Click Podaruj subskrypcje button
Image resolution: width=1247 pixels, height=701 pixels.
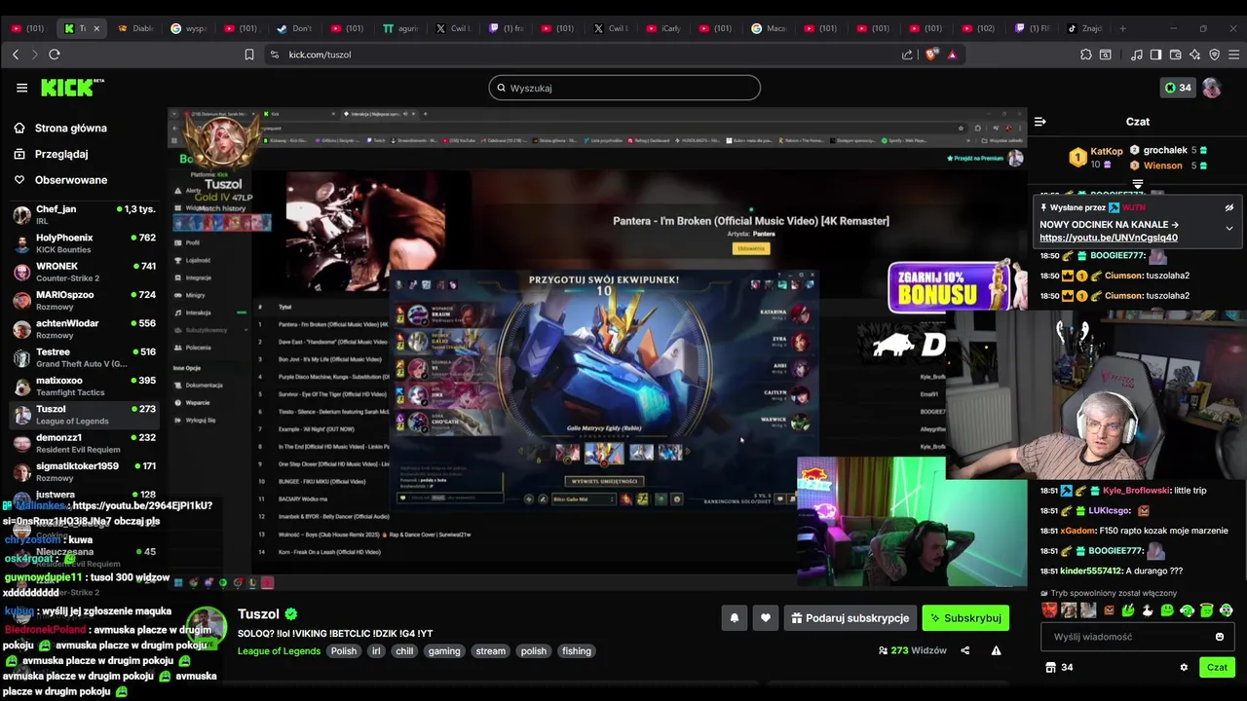point(850,618)
